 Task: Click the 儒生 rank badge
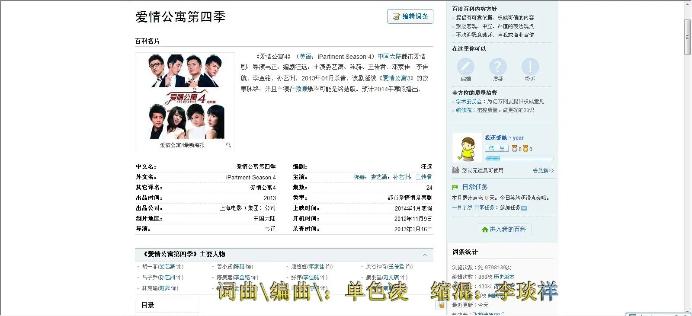(497, 149)
